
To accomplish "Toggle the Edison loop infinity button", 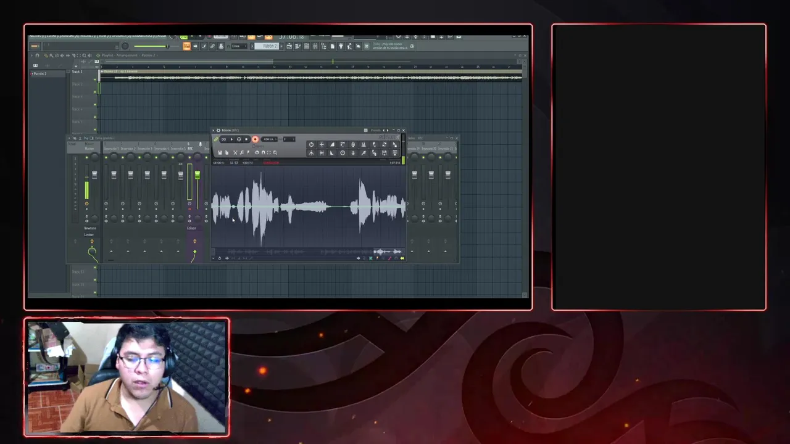I will (x=223, y=139).
